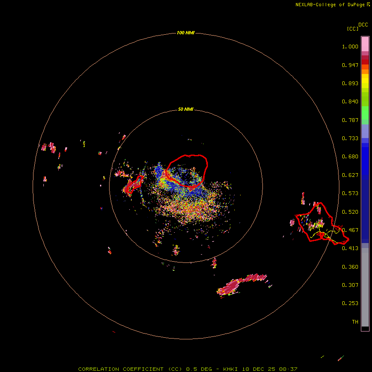Screen dimensions: 372x372
Task: Click the 0.680 scale value
Action: (350, 157)
